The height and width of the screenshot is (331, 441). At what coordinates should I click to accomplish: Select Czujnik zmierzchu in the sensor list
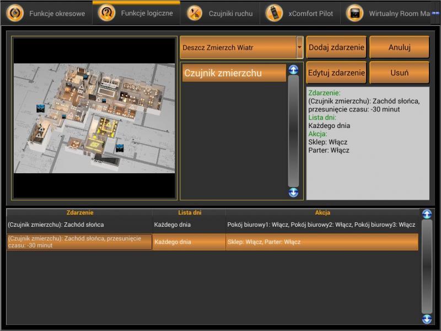[234, 73]
